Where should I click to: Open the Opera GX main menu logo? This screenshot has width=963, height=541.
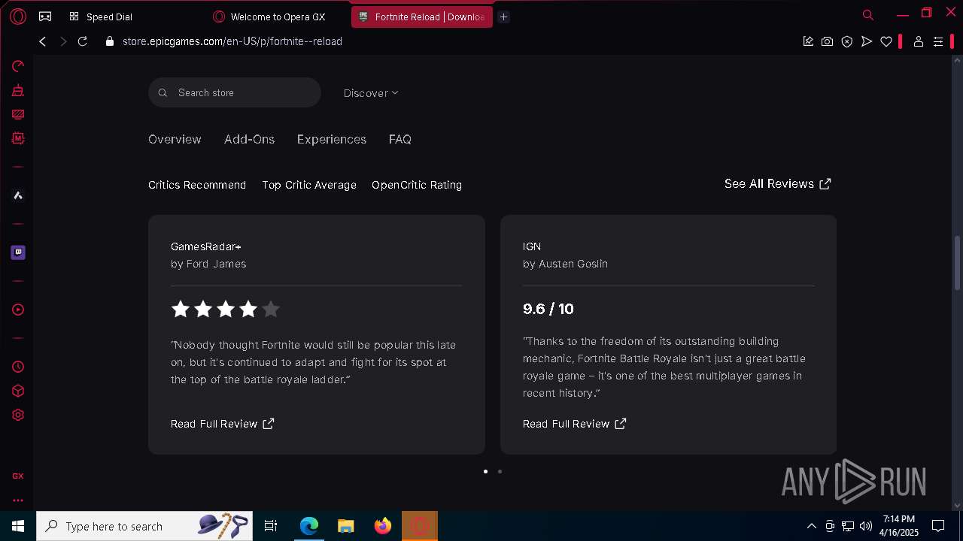tap(18, 16)
